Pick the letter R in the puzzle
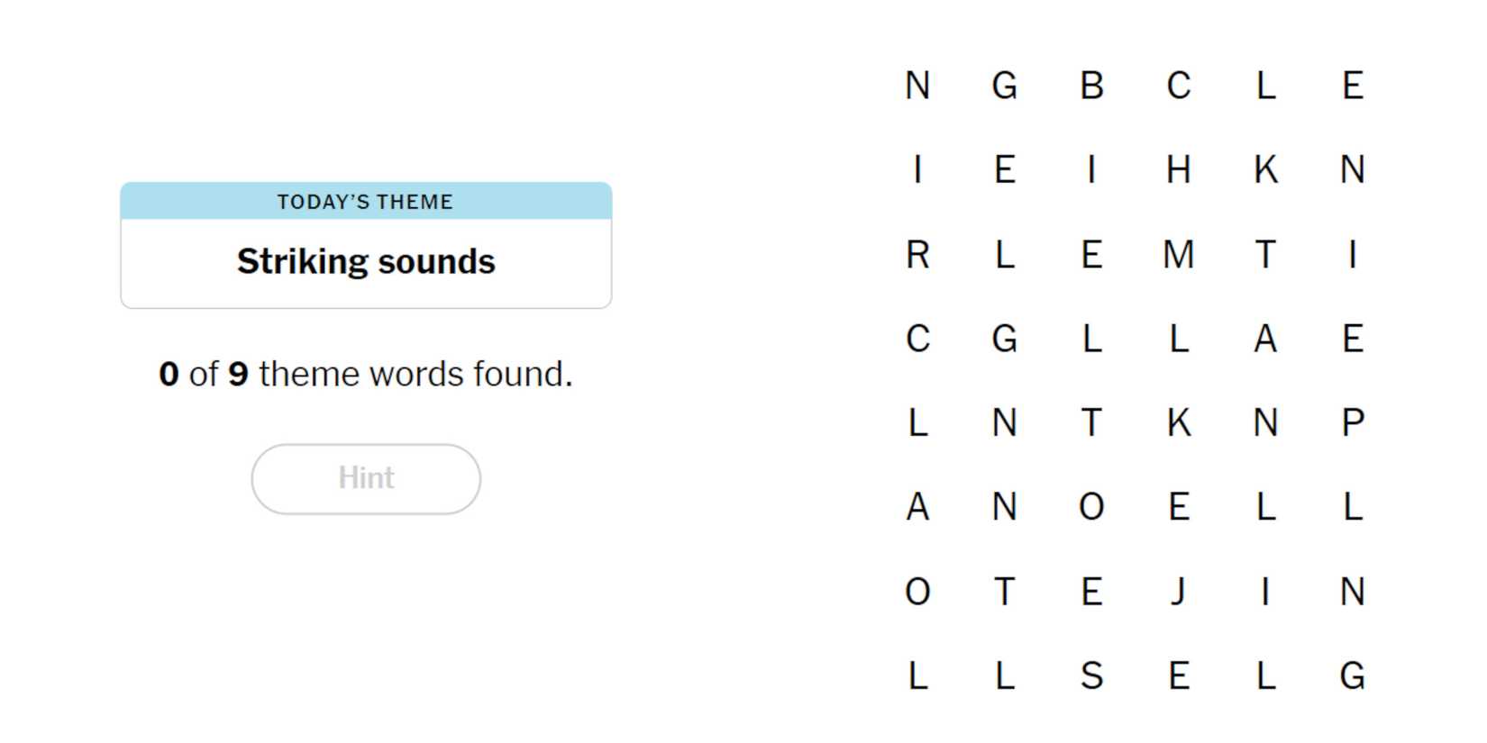The height and width of the screenshot is (743, 1487). pos(917,255)
